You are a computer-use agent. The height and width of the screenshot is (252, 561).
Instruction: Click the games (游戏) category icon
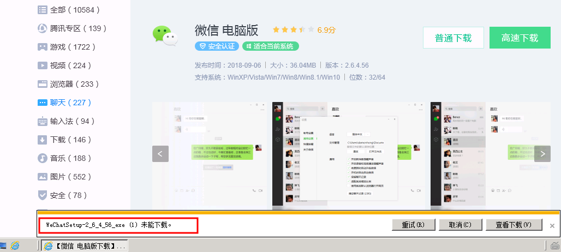coord(42,47)
